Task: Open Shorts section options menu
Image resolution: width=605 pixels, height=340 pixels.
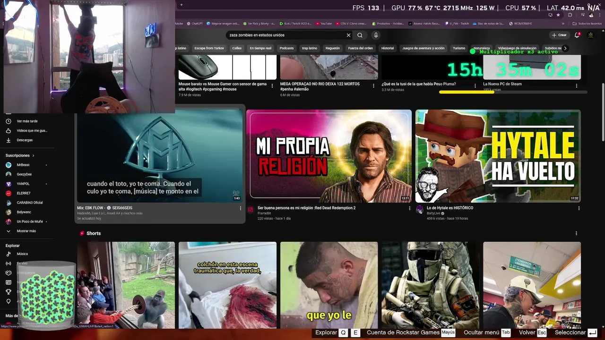Action: click(x=576, y=233)
